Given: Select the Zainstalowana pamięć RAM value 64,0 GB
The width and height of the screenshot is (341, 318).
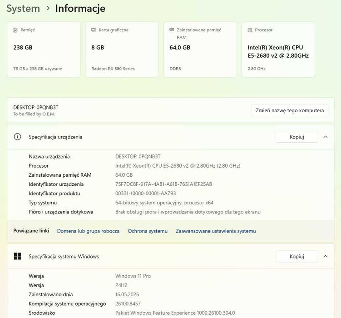Looking at the screenshot, I should (124, 175).
